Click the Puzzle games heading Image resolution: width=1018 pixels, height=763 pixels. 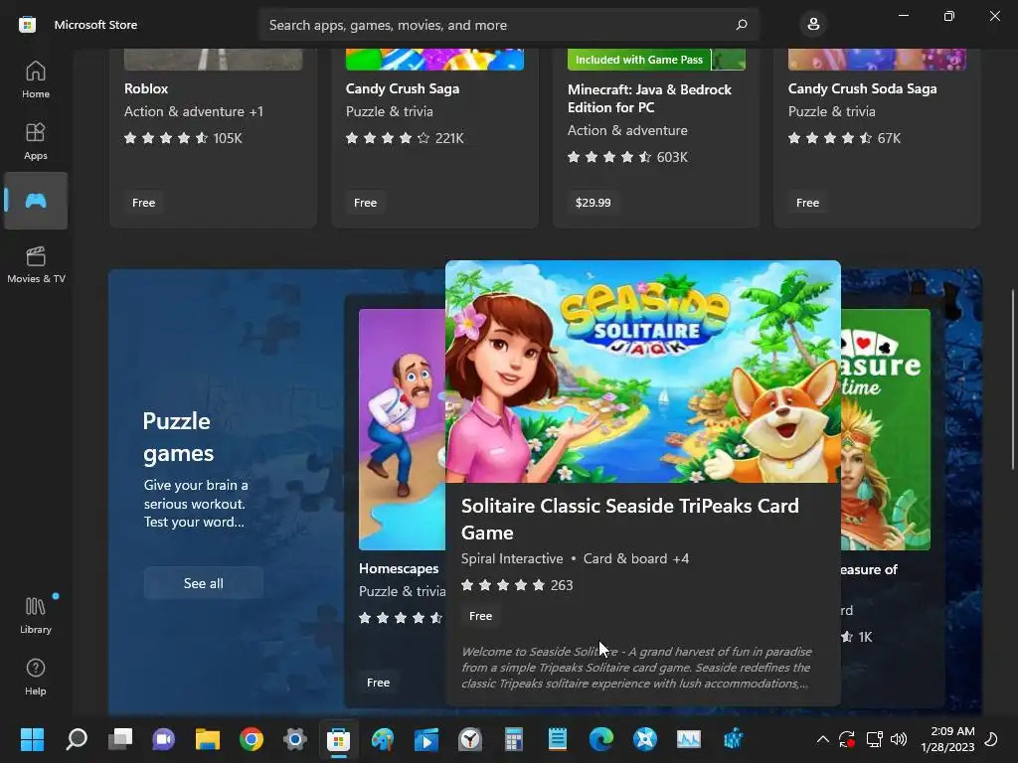point(178,437)
